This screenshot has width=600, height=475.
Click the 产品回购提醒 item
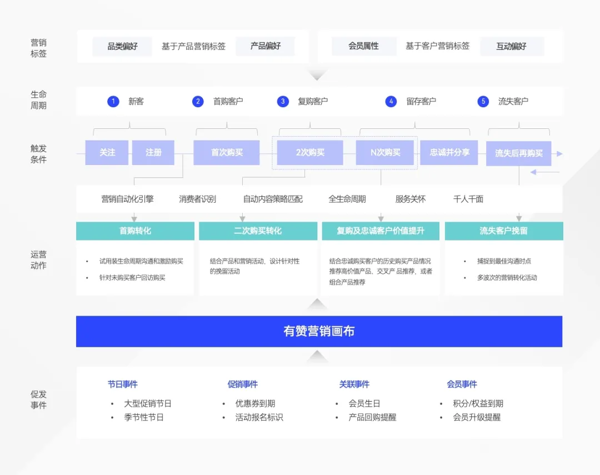(372, 417)
